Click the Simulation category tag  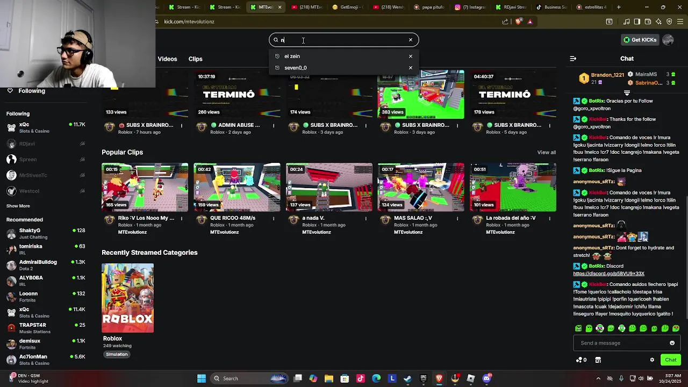point(117,355)
